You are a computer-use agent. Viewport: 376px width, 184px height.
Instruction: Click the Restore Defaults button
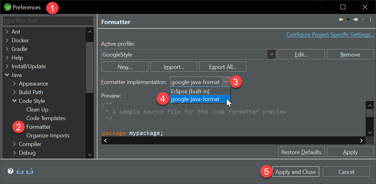[x=301, y=152]
